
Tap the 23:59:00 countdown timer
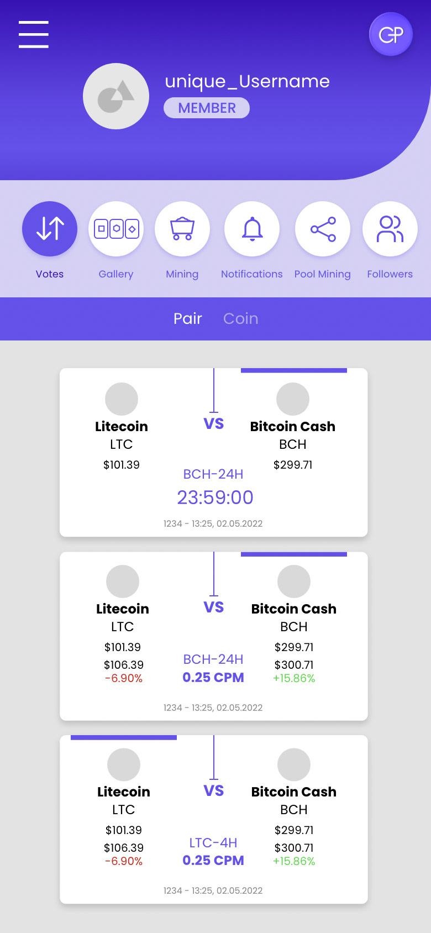pos(215,497)
